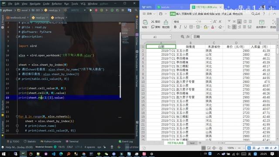Toggle Bold formatting in WPS
Viewport: 279px width, 157px height.
pyautogui.click(x=175, y=27)
